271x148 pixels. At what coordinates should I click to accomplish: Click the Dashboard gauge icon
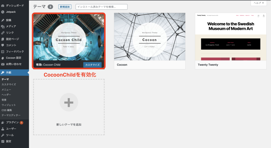pyautogui.click(x=3, y=6)
